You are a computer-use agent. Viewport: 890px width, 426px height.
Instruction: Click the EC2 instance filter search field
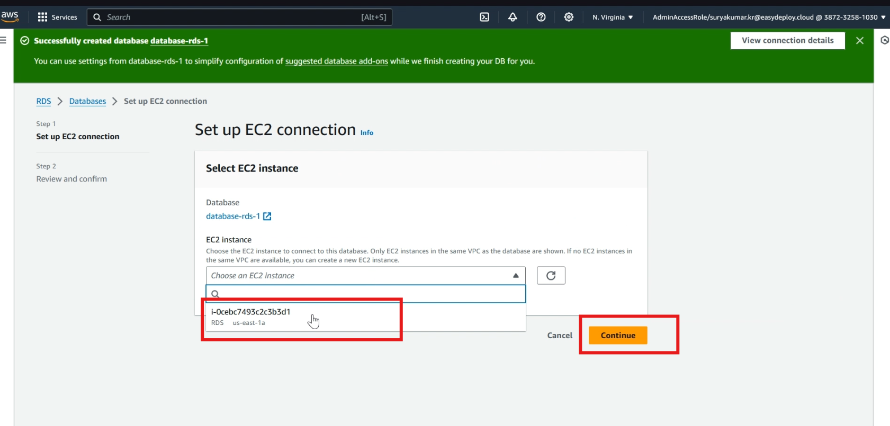point(365,294)
